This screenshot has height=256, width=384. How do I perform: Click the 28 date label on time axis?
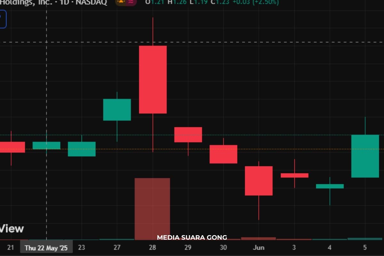click(152, 248)
